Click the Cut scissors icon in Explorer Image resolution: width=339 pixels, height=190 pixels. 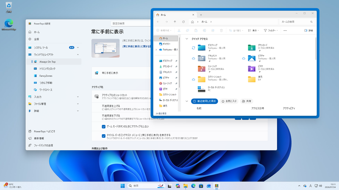pyautogui.click(x=179, y=30)
